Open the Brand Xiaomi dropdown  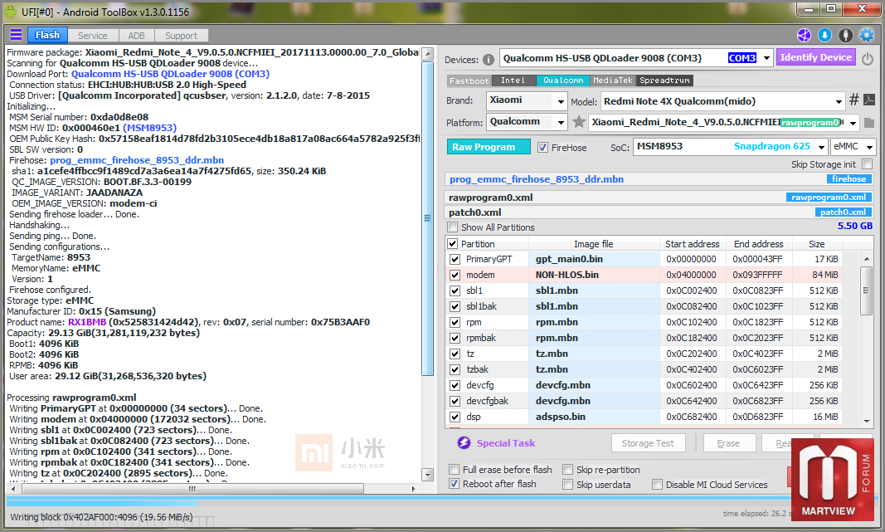tap(561, 101)
